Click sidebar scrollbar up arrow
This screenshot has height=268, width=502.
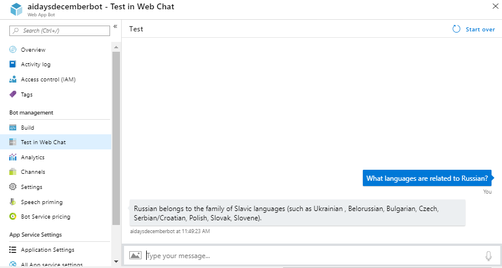coord(116,47)
